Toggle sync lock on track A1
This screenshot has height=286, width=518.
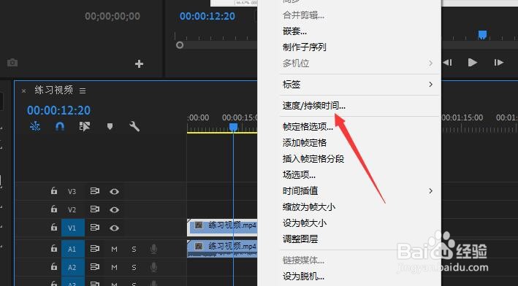[95, 249]
